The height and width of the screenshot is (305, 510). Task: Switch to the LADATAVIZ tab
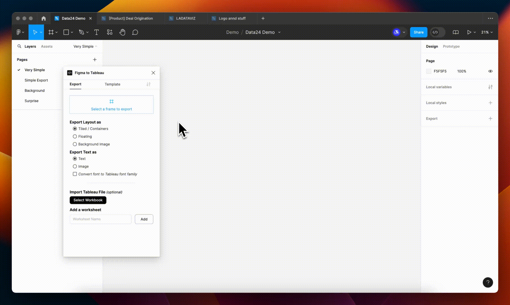[186, 18]
